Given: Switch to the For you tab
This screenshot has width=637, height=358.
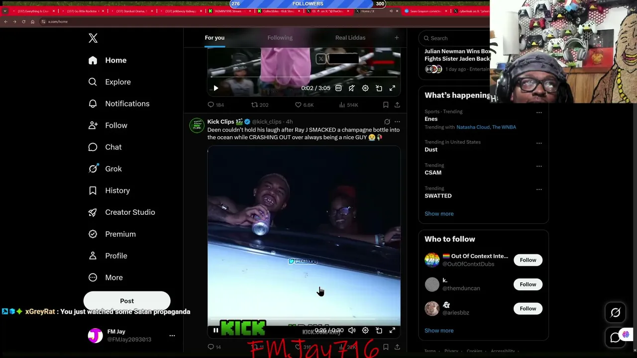Looking at the screenshot, I should (214, 38).
